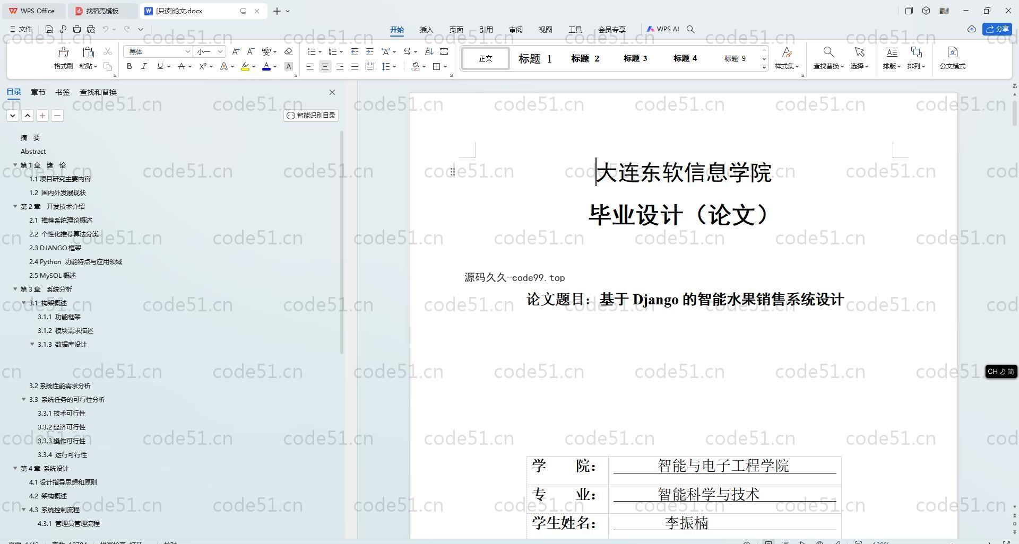Open the 章节 tab in navigation pane

coord(38,92)
